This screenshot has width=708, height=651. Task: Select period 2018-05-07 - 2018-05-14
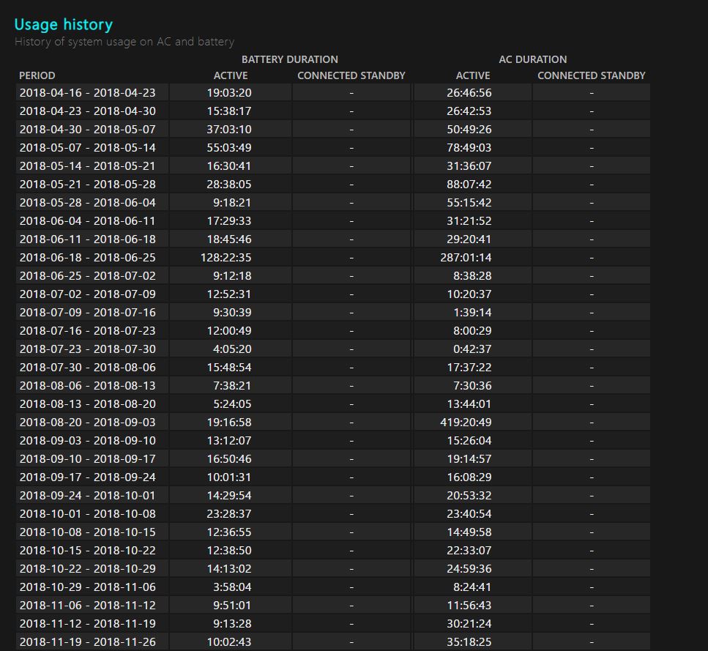click(88, 148)
